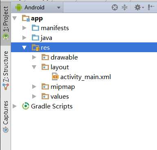The height and width of the screenshot is (150, 157).
Task: Select the layout label
Action: click(60, 67)
